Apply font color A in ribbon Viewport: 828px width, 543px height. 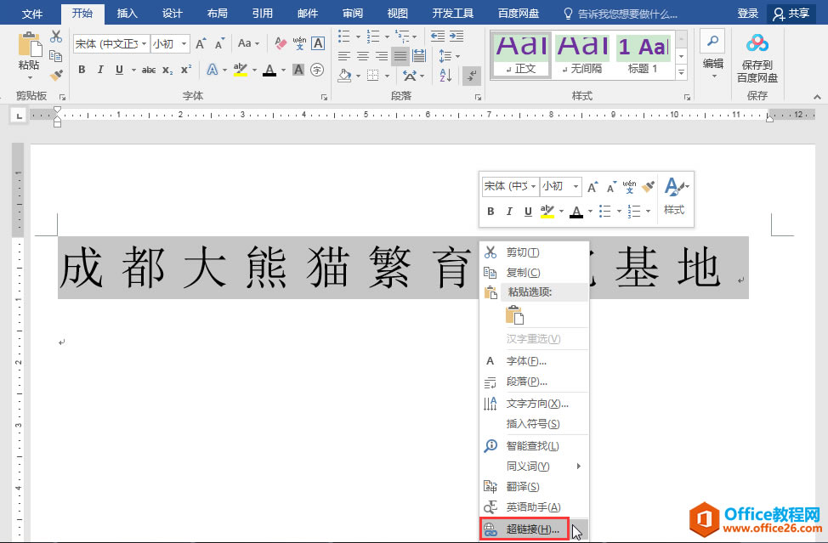click(x=269, y=70)
